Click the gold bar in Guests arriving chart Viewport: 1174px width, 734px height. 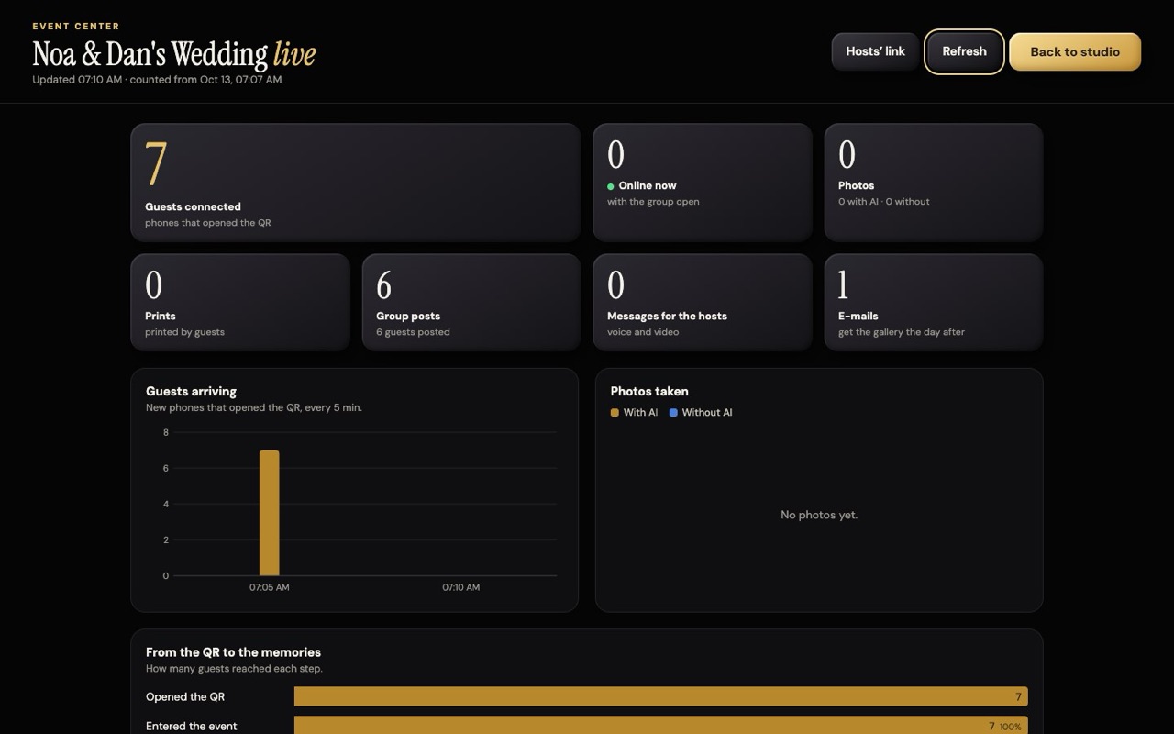(269, 513)
